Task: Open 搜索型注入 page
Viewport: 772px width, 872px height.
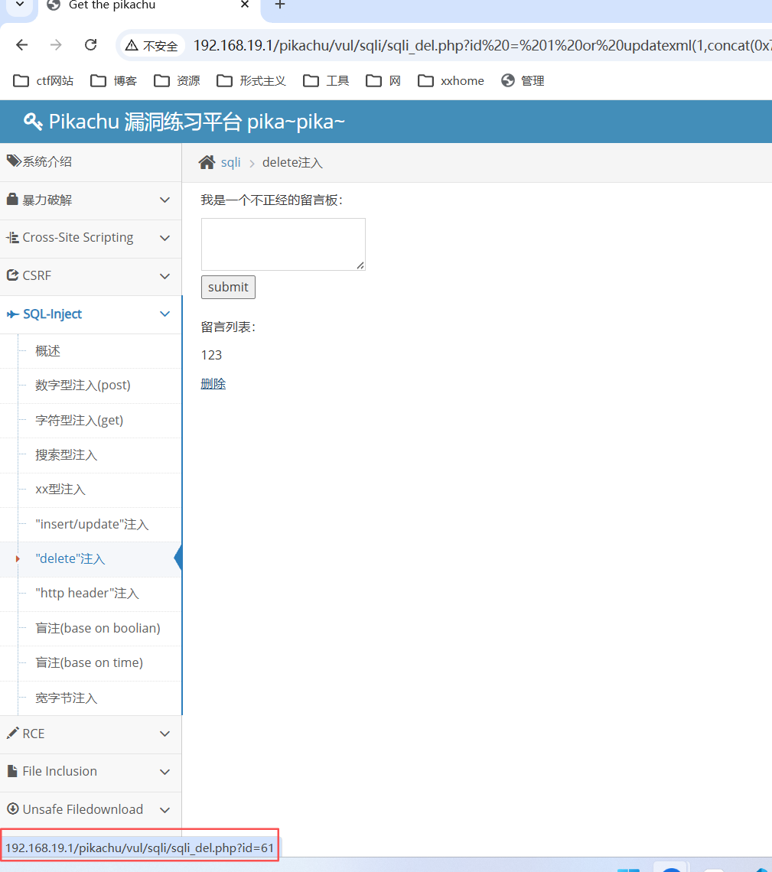Action: [67, 455]
